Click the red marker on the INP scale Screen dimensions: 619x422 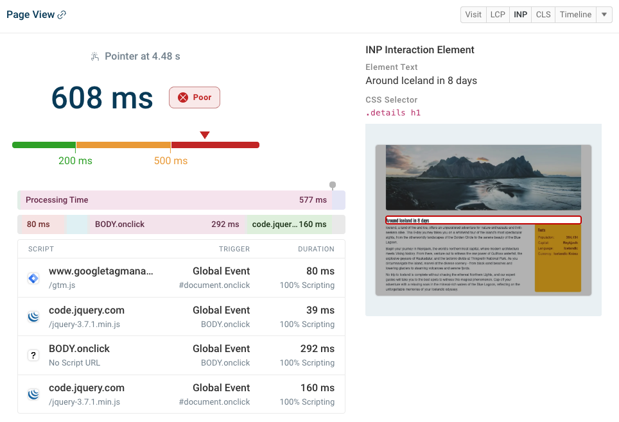click(x=205, y=135)
